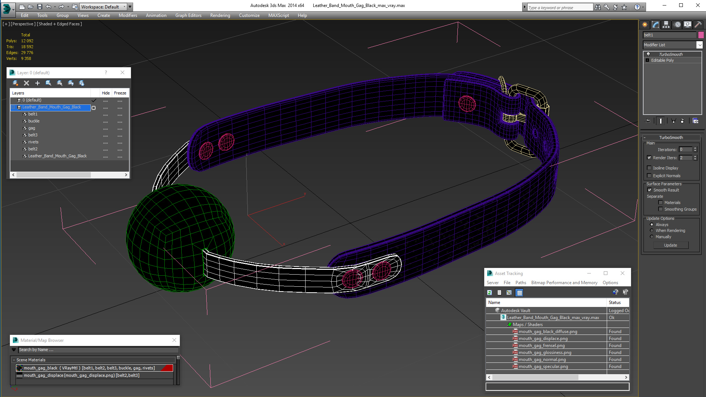Click the Freeze column header in Layer dialog
706x397 pixels.
coord(120,93)
